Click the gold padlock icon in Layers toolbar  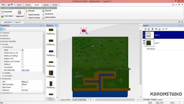159,29
